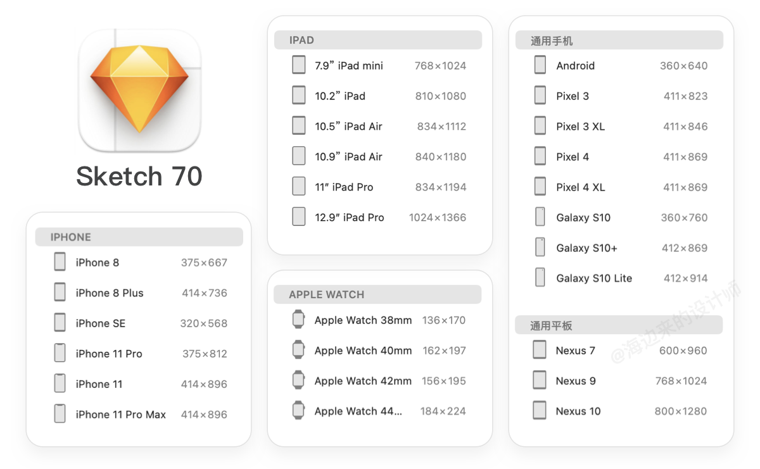The image size is (760, 469).
Task: Click the iPhone 11 Pro Max device icon
Action: click(x=60, y=414)
